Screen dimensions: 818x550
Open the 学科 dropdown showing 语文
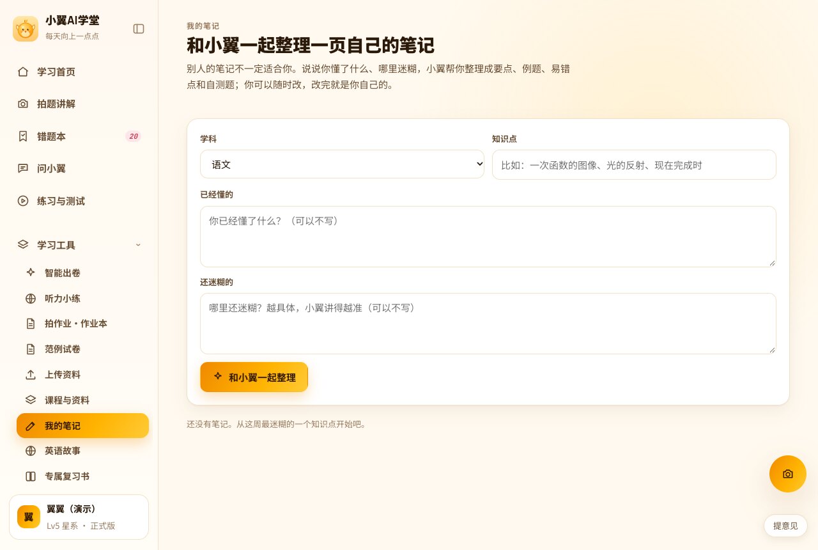(342, 164)
